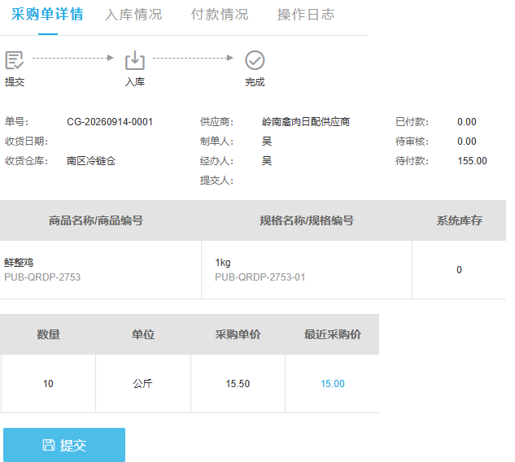Screen dimensions: 515x462
Task: Click the 已付款 amount 0.00
Action: (x=467, y=122)
